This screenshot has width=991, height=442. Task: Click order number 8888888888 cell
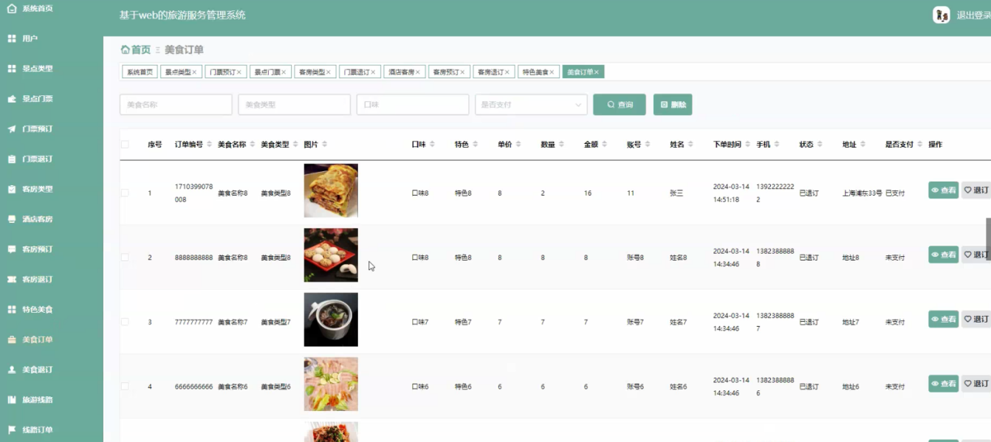click(193, 258)
